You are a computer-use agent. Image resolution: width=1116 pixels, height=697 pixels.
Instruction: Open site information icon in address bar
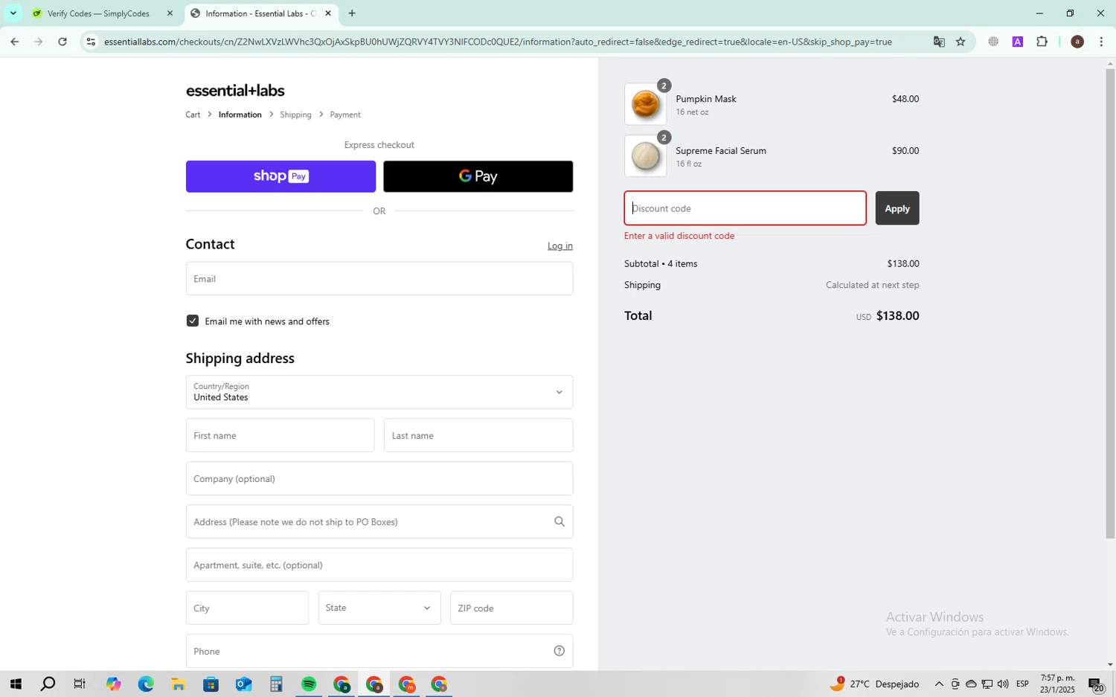91,42
